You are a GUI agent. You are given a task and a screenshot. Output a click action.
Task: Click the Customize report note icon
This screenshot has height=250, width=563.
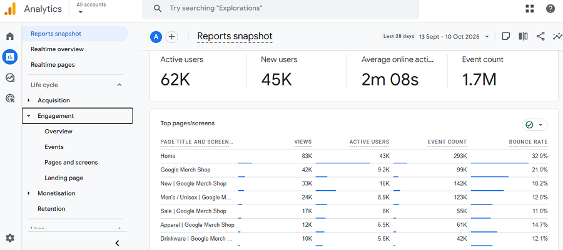[x=506, y=37]
